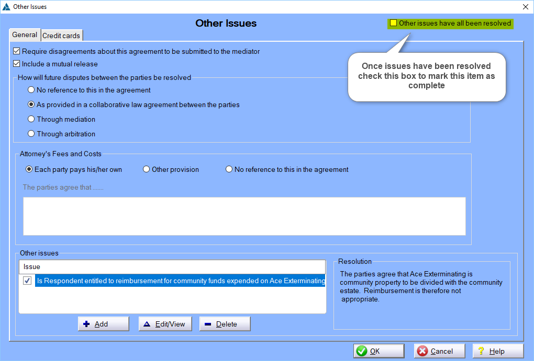Choose 'Other provision' for attorney's fees
Viewport: 534px width, 361px height.
[147, 169]
